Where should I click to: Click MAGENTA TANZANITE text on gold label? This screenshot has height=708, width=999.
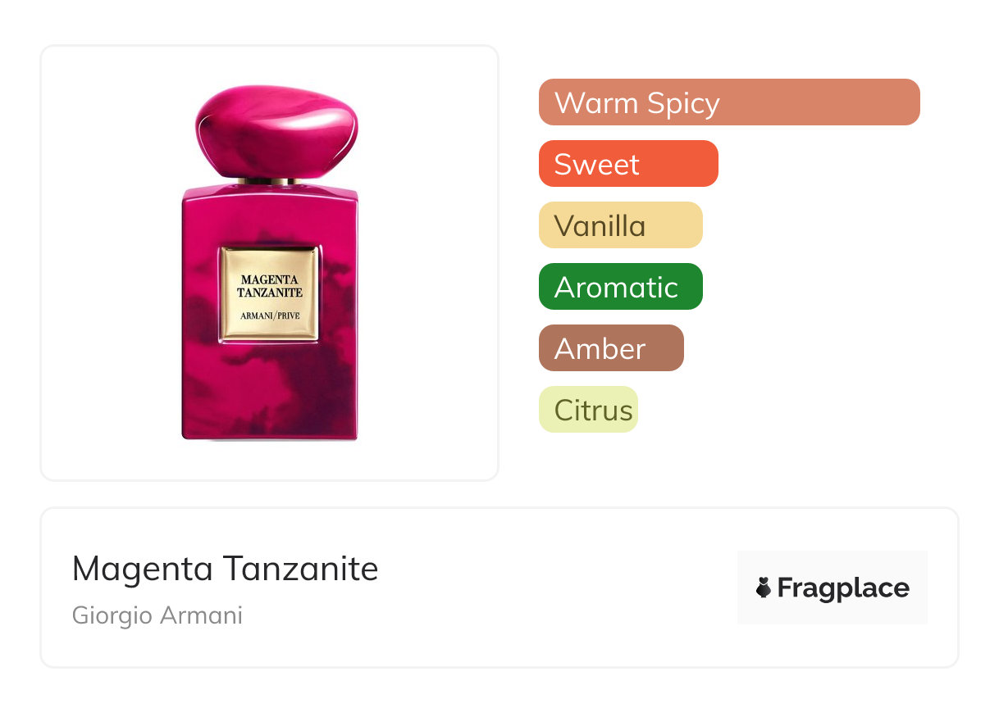coord(270,287)
